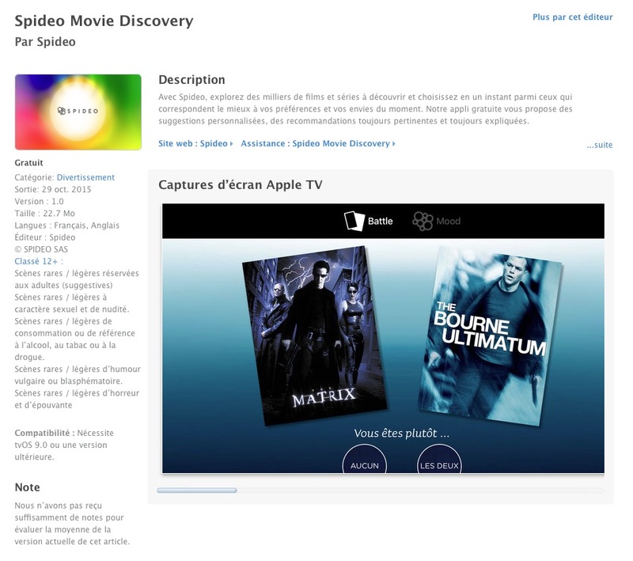Click the 'Description' heading

(191, 79)
